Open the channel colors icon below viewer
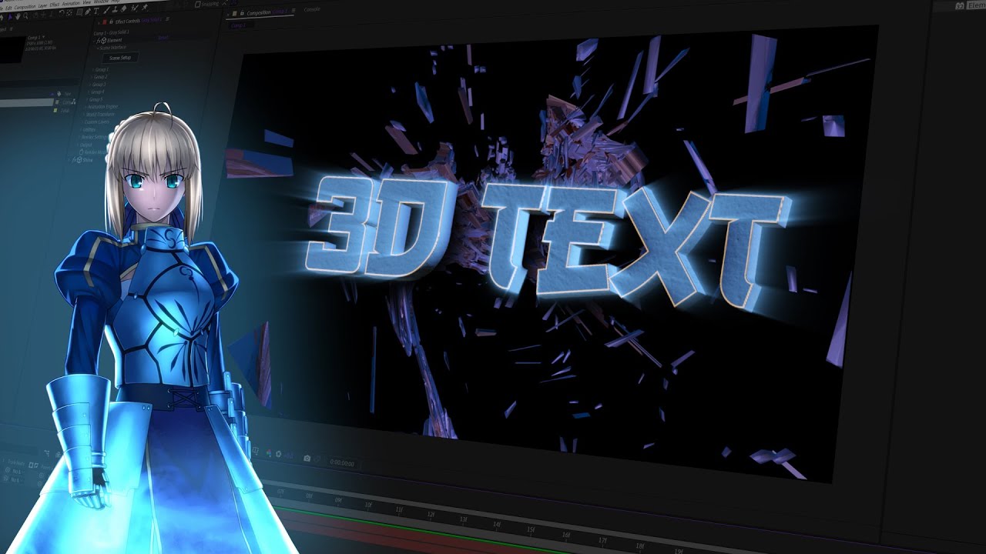 269,453
